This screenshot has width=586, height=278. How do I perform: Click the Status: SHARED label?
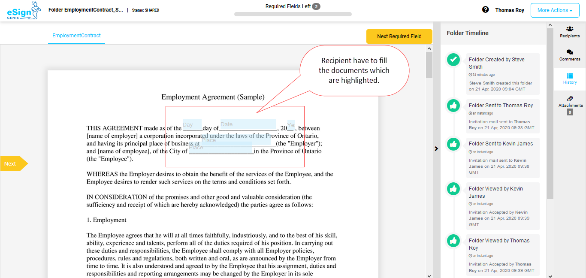pyautogui.click(x=145, y=10)
